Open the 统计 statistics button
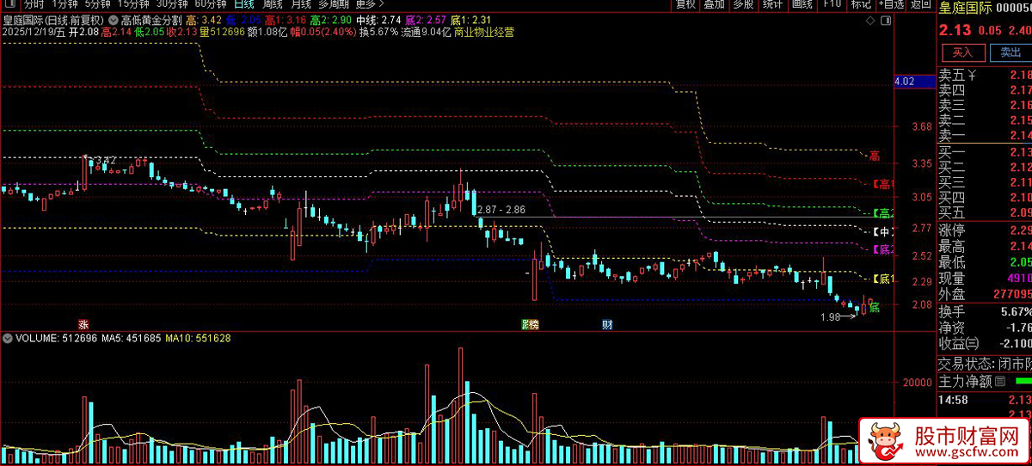 point(773,4)
